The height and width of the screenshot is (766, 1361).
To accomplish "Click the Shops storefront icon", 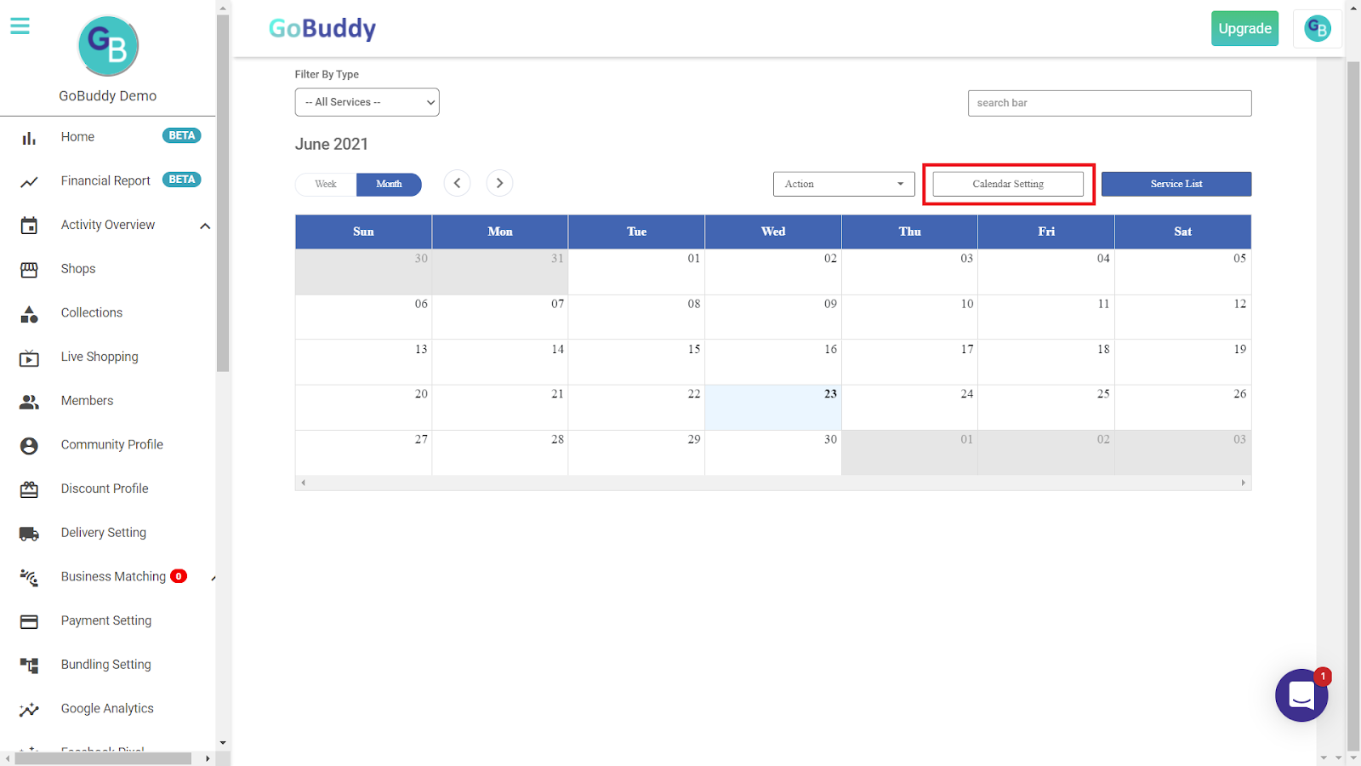I will 29,270.
